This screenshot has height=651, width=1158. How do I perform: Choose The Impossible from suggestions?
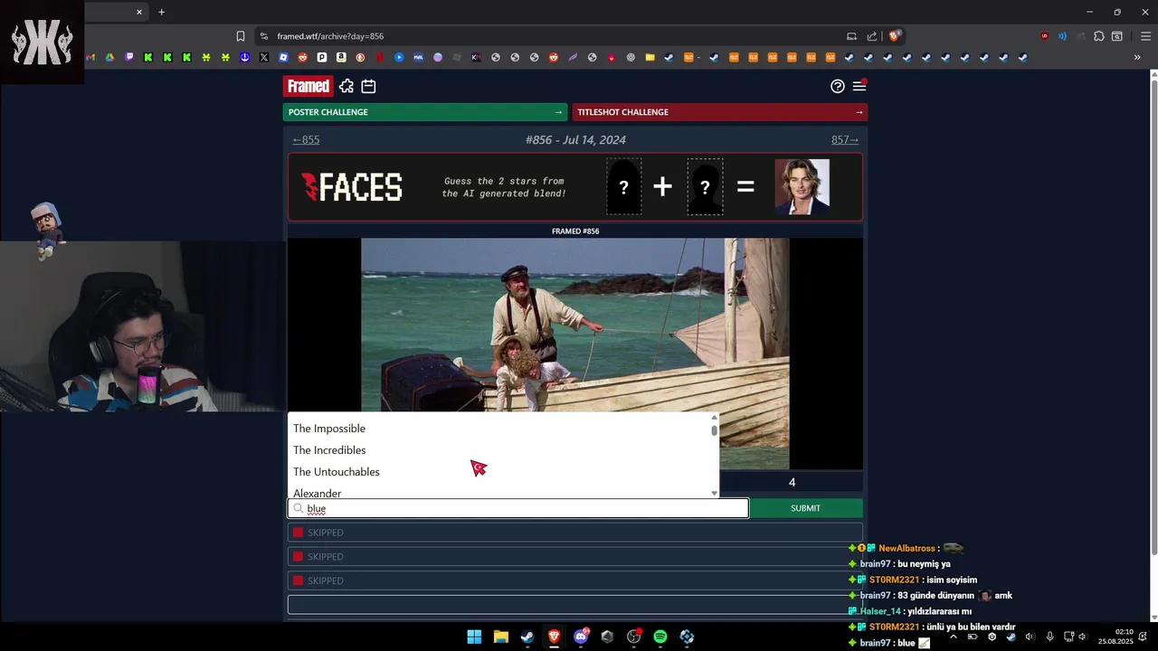[329, 429]
